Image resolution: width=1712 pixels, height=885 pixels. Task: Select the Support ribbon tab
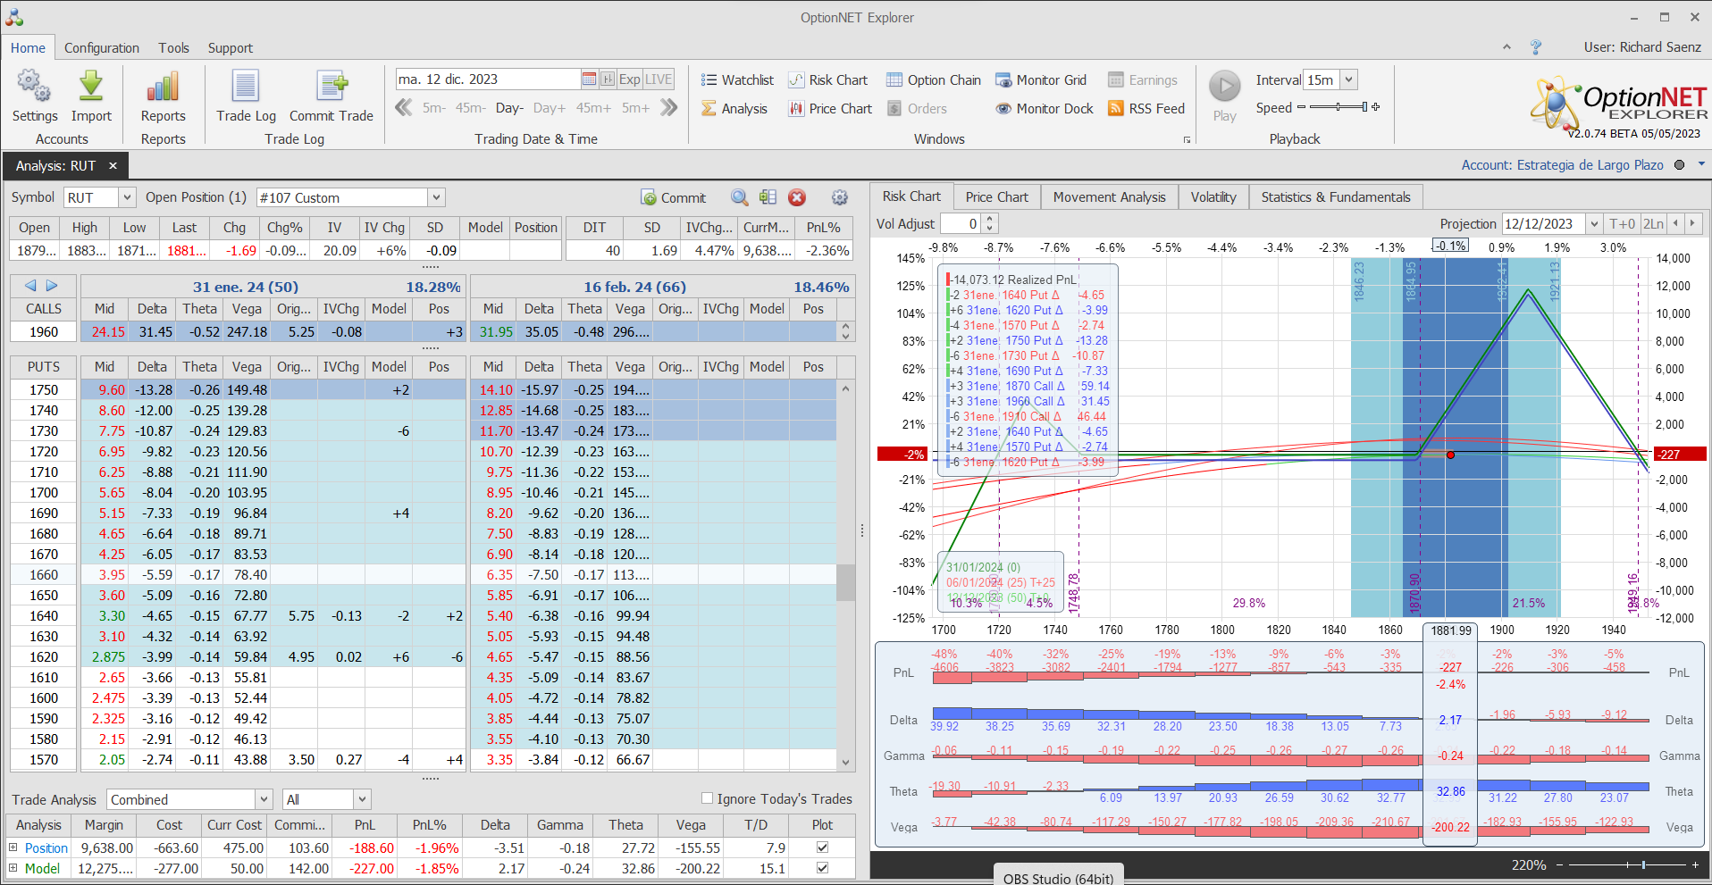pos(231,48)
